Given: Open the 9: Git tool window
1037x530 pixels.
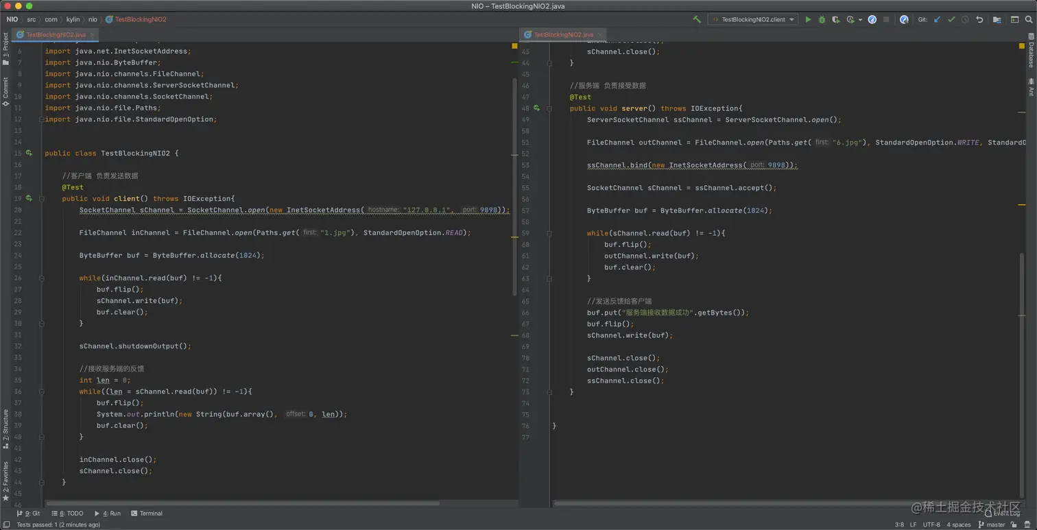Looking at the screenshot, I should (x=29, y=514).
